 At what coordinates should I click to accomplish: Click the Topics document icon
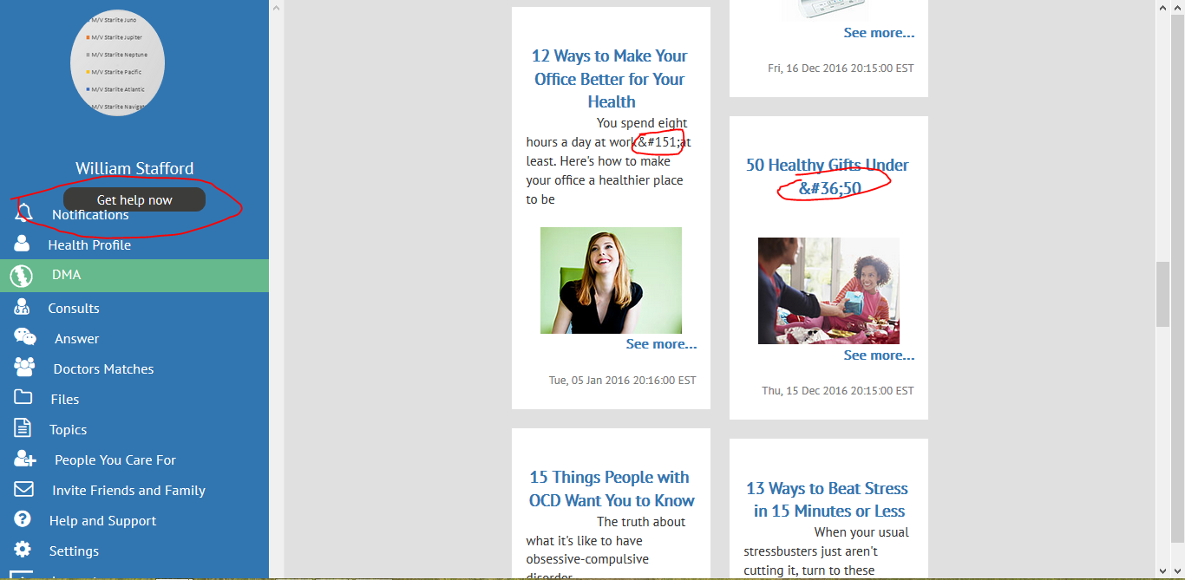point(23,428)
